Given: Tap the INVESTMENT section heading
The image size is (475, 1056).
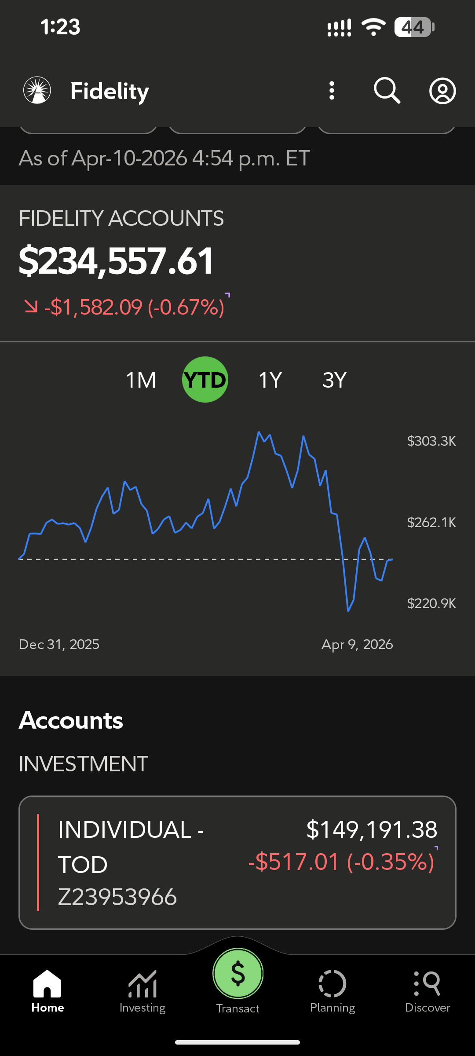Looking at the screenshot, I should pyautogui.click(x=84, y=764).
